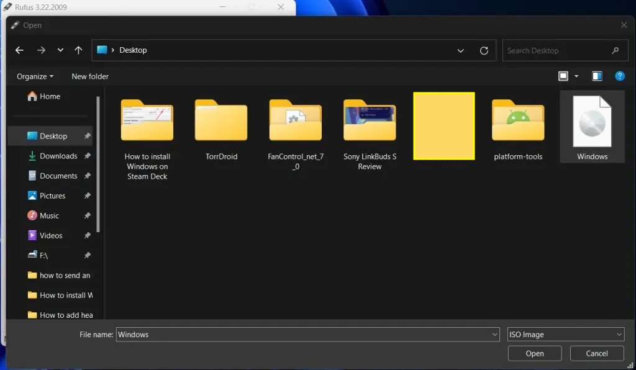This screenshot has height=370, width=636.
Task: Click the pin icon beside Videos
Action: 87,235
